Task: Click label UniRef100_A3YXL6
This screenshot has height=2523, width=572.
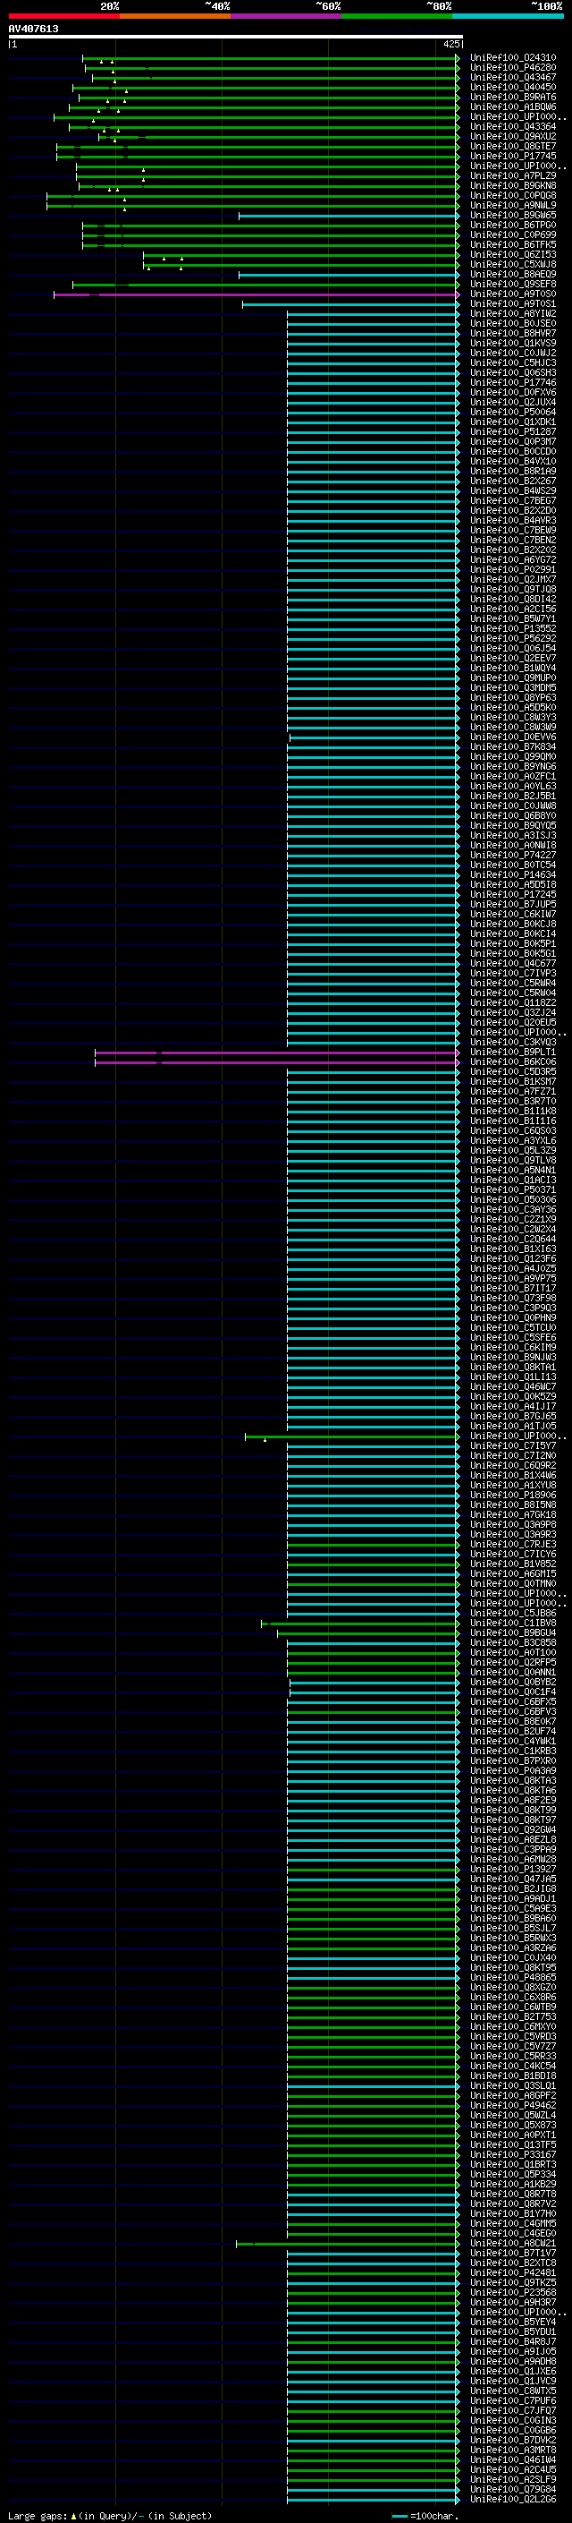Action: click(x=512, y=1141)
